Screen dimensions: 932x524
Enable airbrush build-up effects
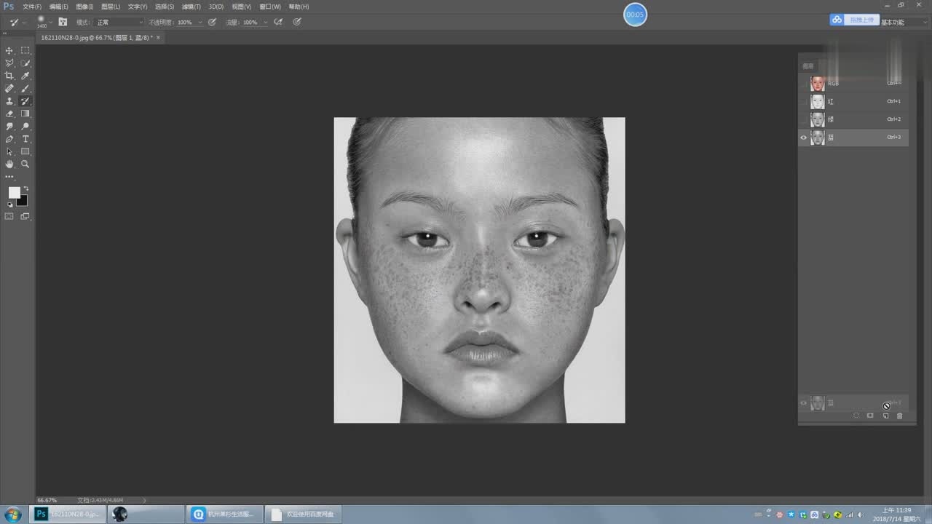(x=278, y=22)
